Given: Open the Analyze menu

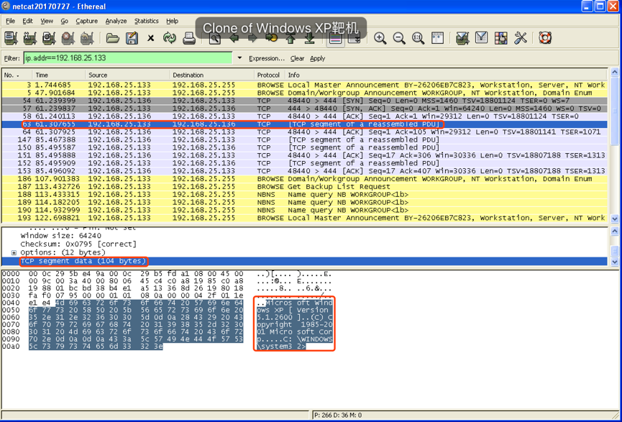Looking at the screenshot, I should (116, 21).
